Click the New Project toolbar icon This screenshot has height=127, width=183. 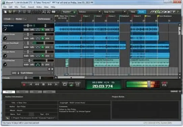[x=5, y=12]
